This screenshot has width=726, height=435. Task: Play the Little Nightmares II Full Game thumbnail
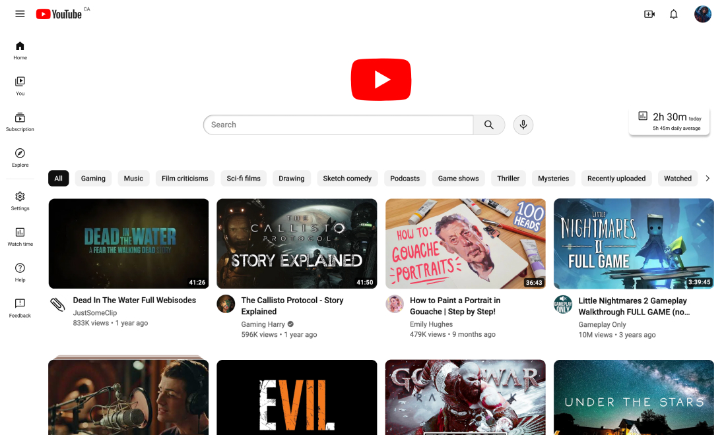[x=634, y=244]
